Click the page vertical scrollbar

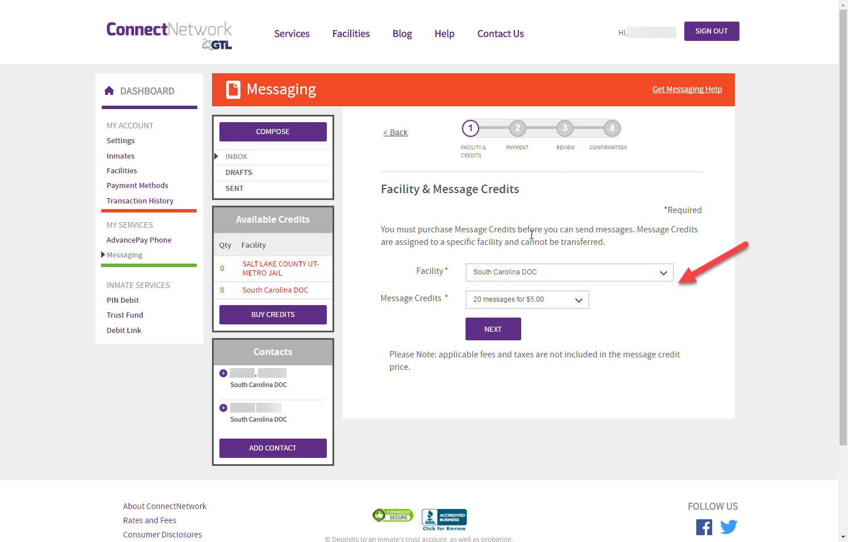pos(843,227)
